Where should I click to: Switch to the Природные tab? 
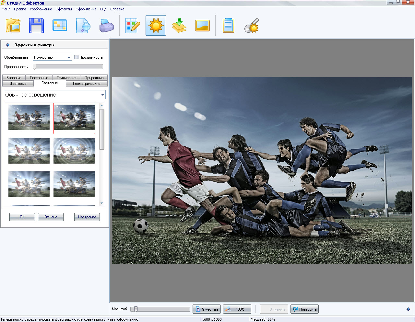click(94, 78)
